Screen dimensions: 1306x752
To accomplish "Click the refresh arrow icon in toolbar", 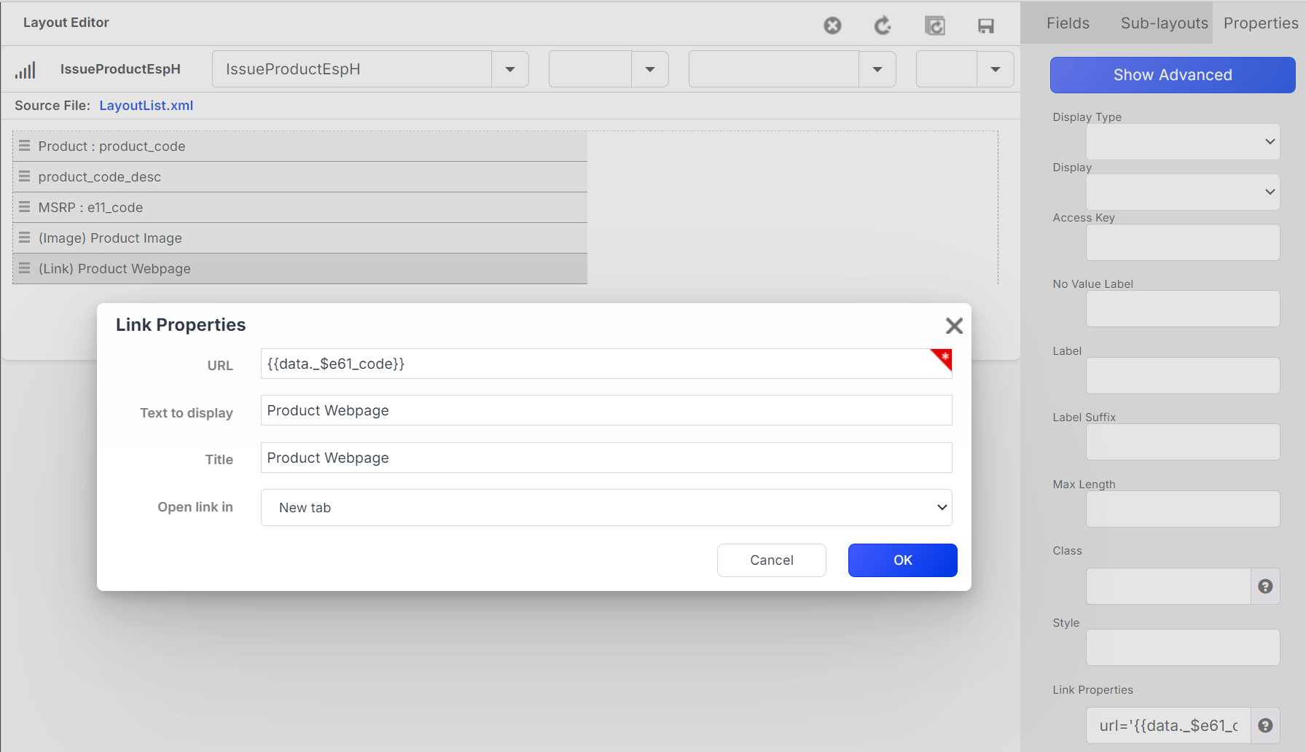I will pos(883,26).
